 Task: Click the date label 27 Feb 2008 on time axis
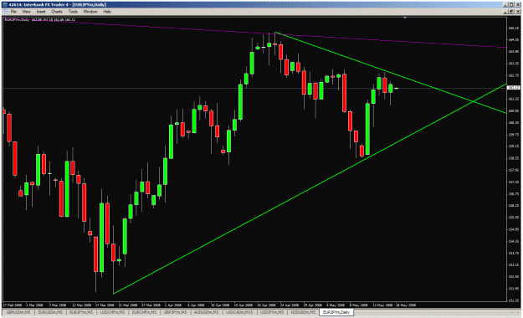[x=13, y=305]
